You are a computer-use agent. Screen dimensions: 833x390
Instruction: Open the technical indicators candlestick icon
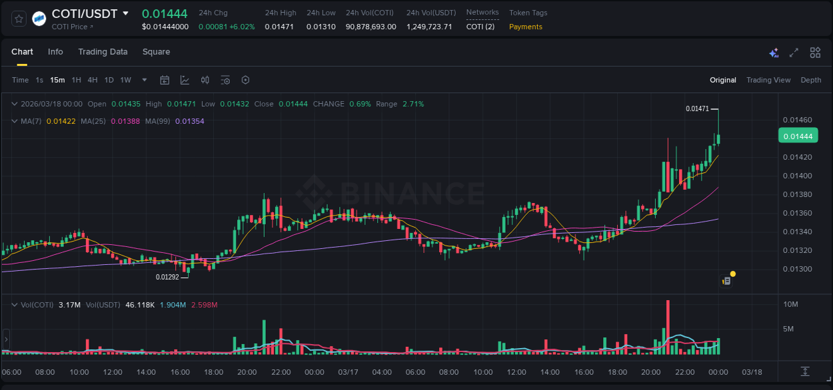pyautogui.click(x=205, y=80)
